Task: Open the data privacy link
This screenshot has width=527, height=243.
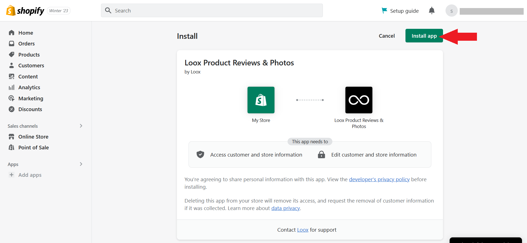Action: point(286,208)
